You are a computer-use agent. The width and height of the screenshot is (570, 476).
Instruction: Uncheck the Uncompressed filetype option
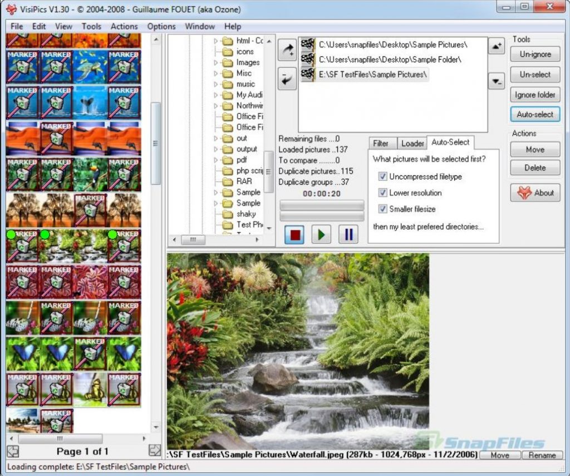(382, 176)
